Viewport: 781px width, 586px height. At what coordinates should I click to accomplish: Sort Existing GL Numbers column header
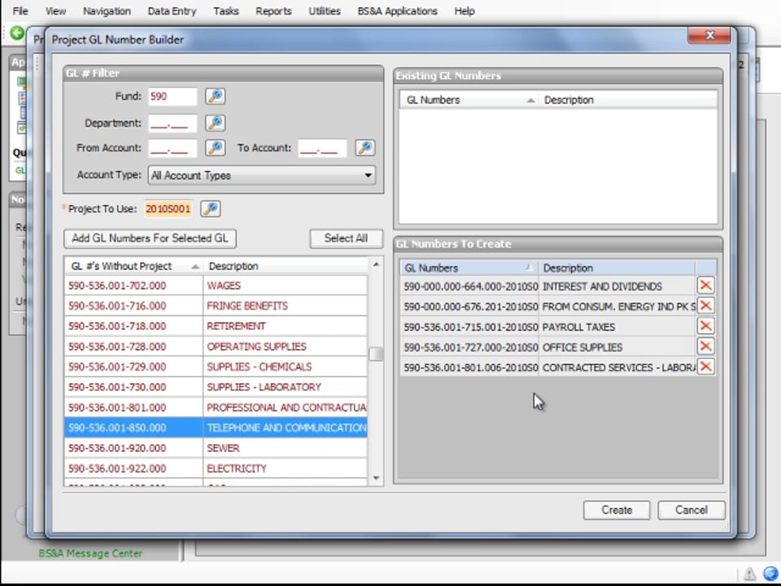tap(469, 100)
